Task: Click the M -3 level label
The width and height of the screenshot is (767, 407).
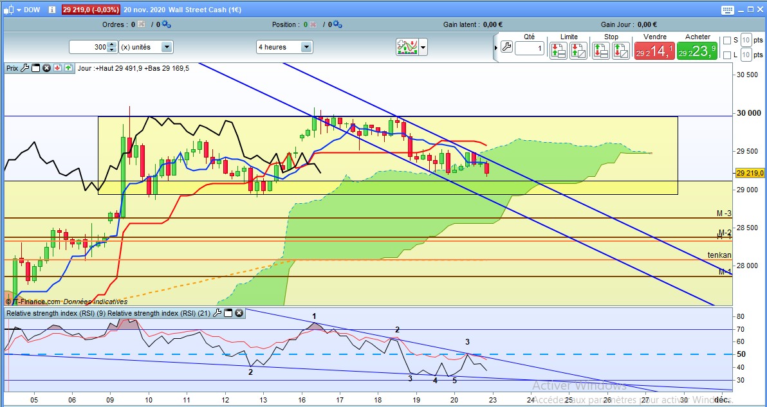Action: coord(725,213)
